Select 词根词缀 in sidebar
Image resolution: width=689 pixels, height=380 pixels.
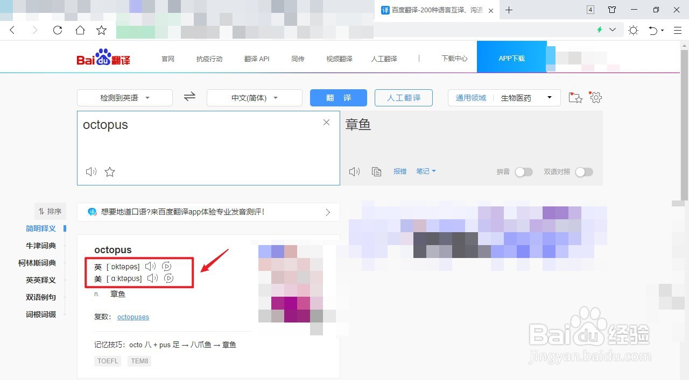click(41, 314)
